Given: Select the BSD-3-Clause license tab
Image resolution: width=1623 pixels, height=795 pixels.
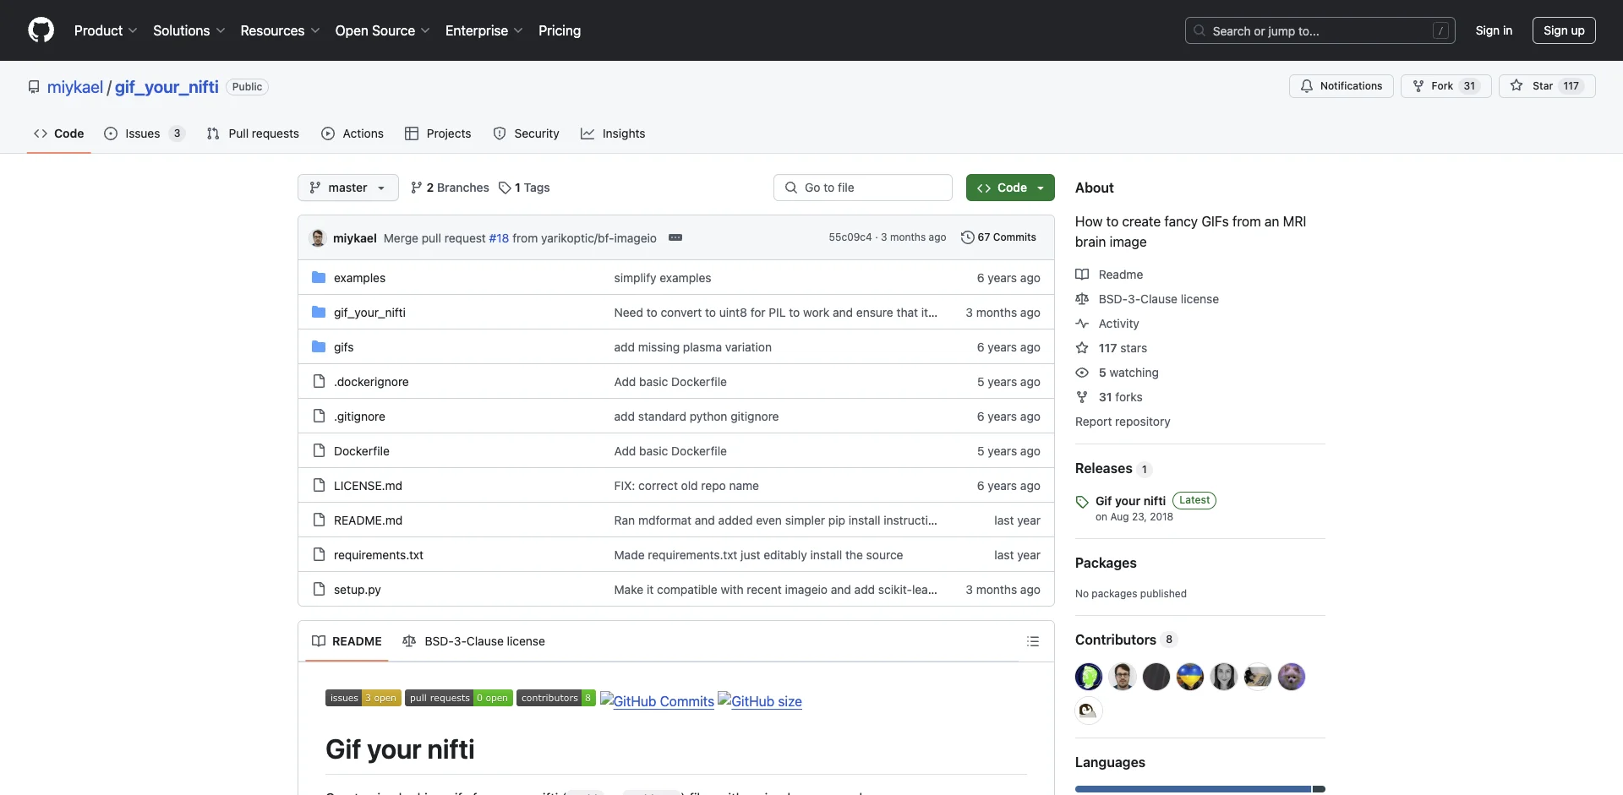Looking at the screenshot, I should (473, 641).
